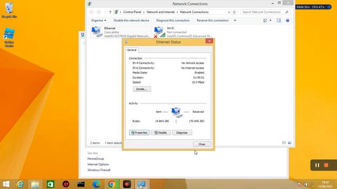The width and height of the screenshot is (337, 189).
Task: Show the preview pane
Action: 279,20
